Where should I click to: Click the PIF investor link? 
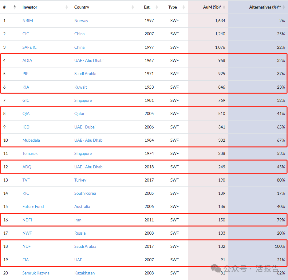point(26,74)
